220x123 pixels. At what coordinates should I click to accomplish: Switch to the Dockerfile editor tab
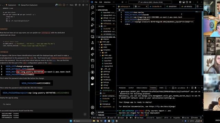tap(157, 6)
